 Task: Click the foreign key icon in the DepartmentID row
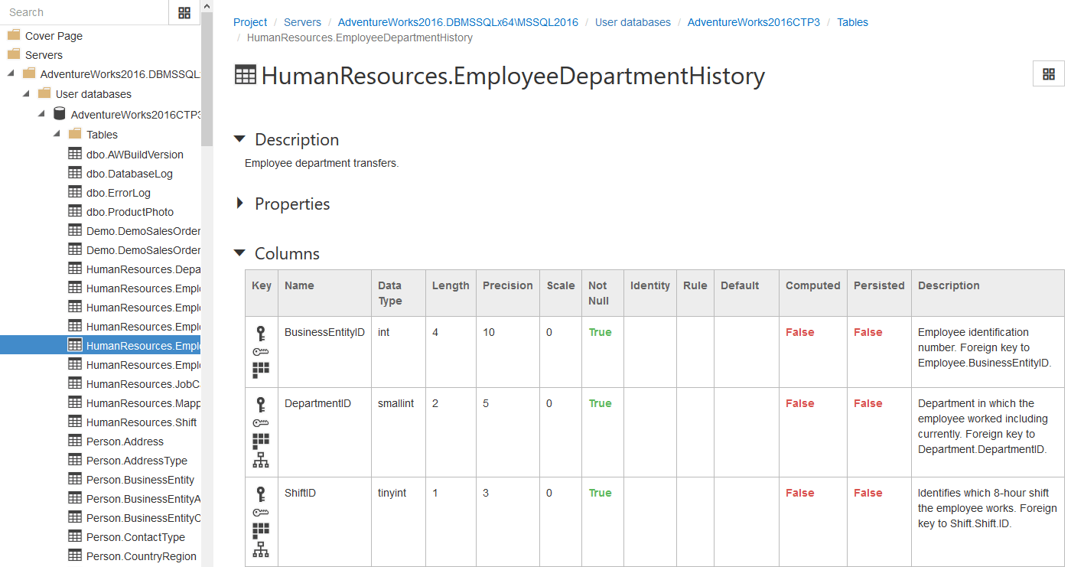click(x=261, y=423)
